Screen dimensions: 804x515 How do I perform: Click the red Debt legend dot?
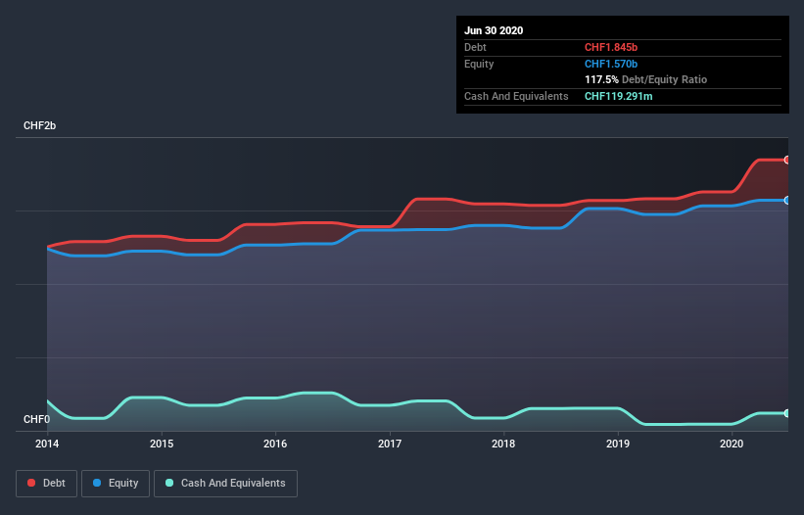(x=31, y=483)
